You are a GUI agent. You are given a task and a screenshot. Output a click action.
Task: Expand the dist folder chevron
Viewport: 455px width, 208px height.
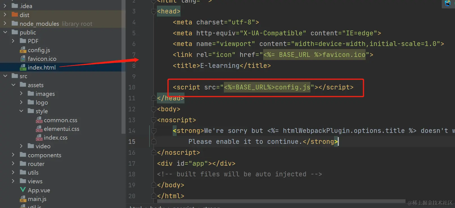pyautogui.click(x=5, y=15)
